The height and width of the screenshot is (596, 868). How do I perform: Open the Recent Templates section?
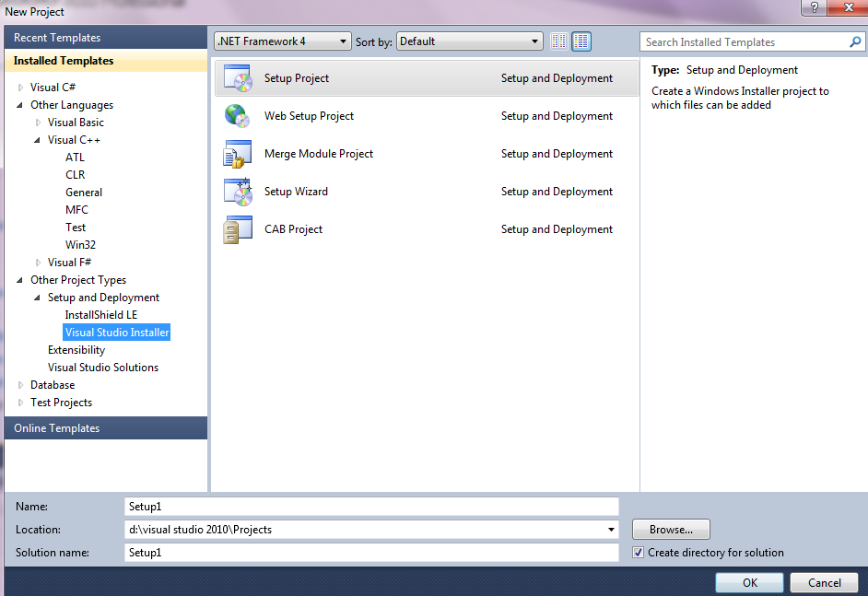(x=57, y=38)
